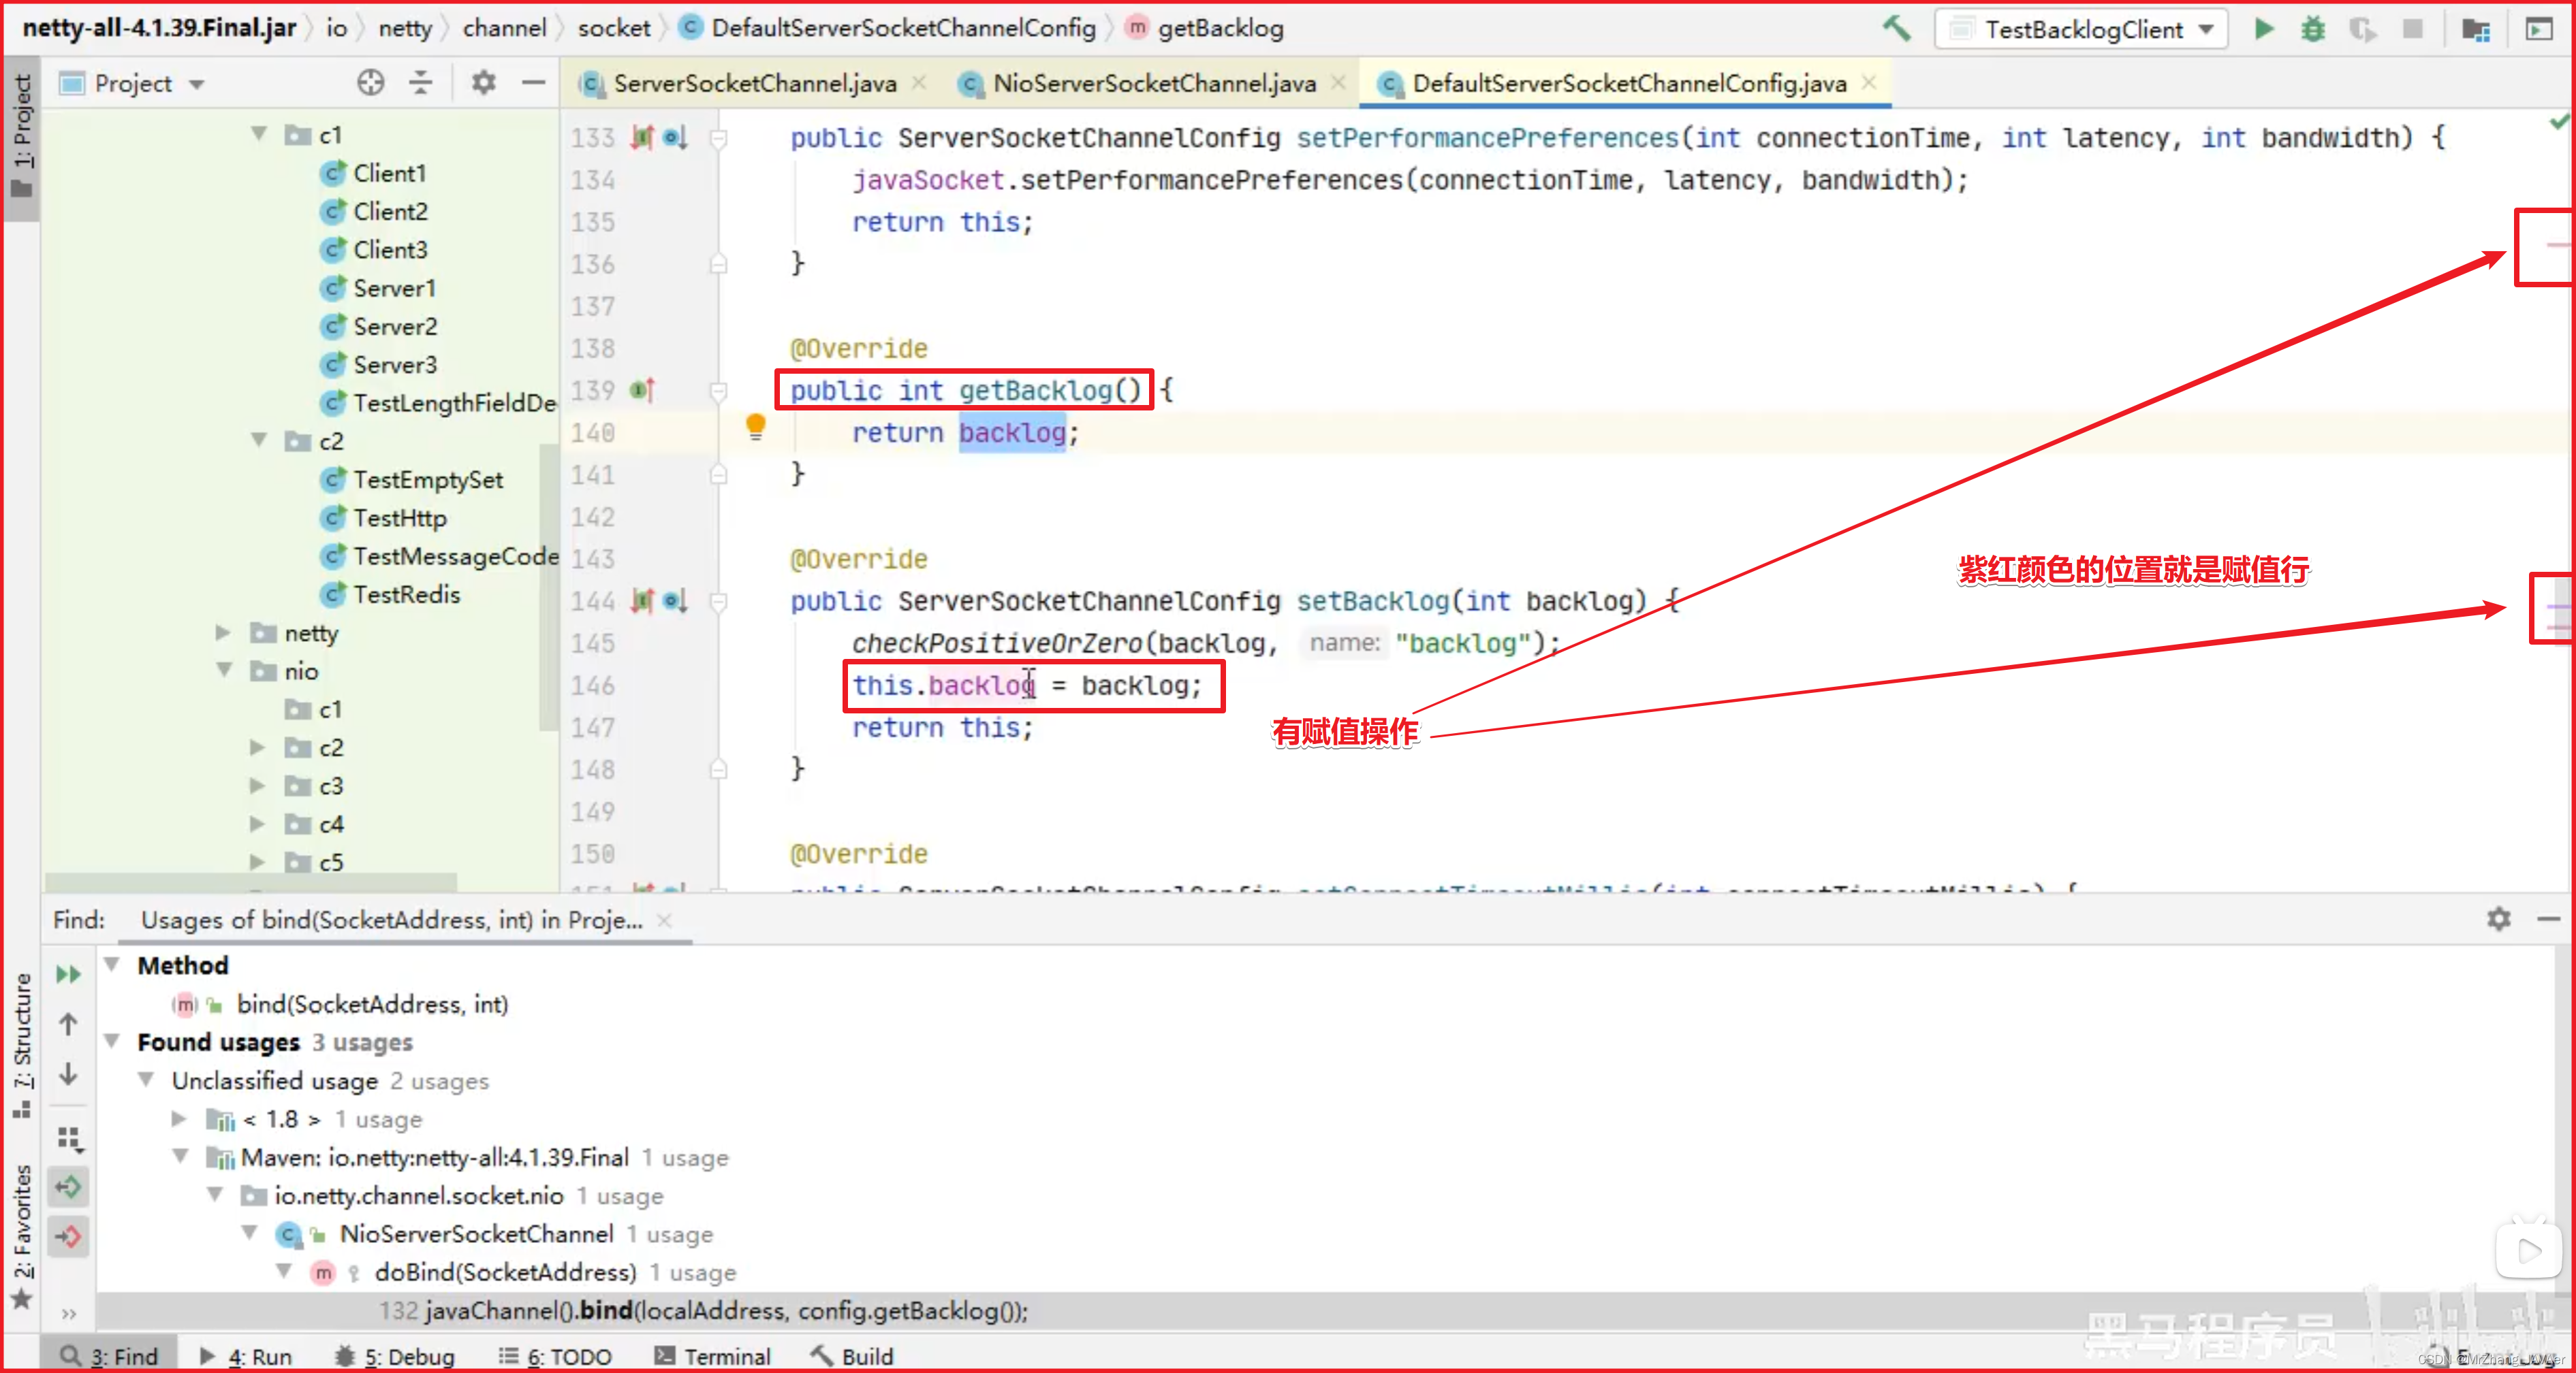The width and height of the screenshot is (2576, 1373).
Task: Hide the Find panel with the minus icon
Action: click(x=2549, y=918)
